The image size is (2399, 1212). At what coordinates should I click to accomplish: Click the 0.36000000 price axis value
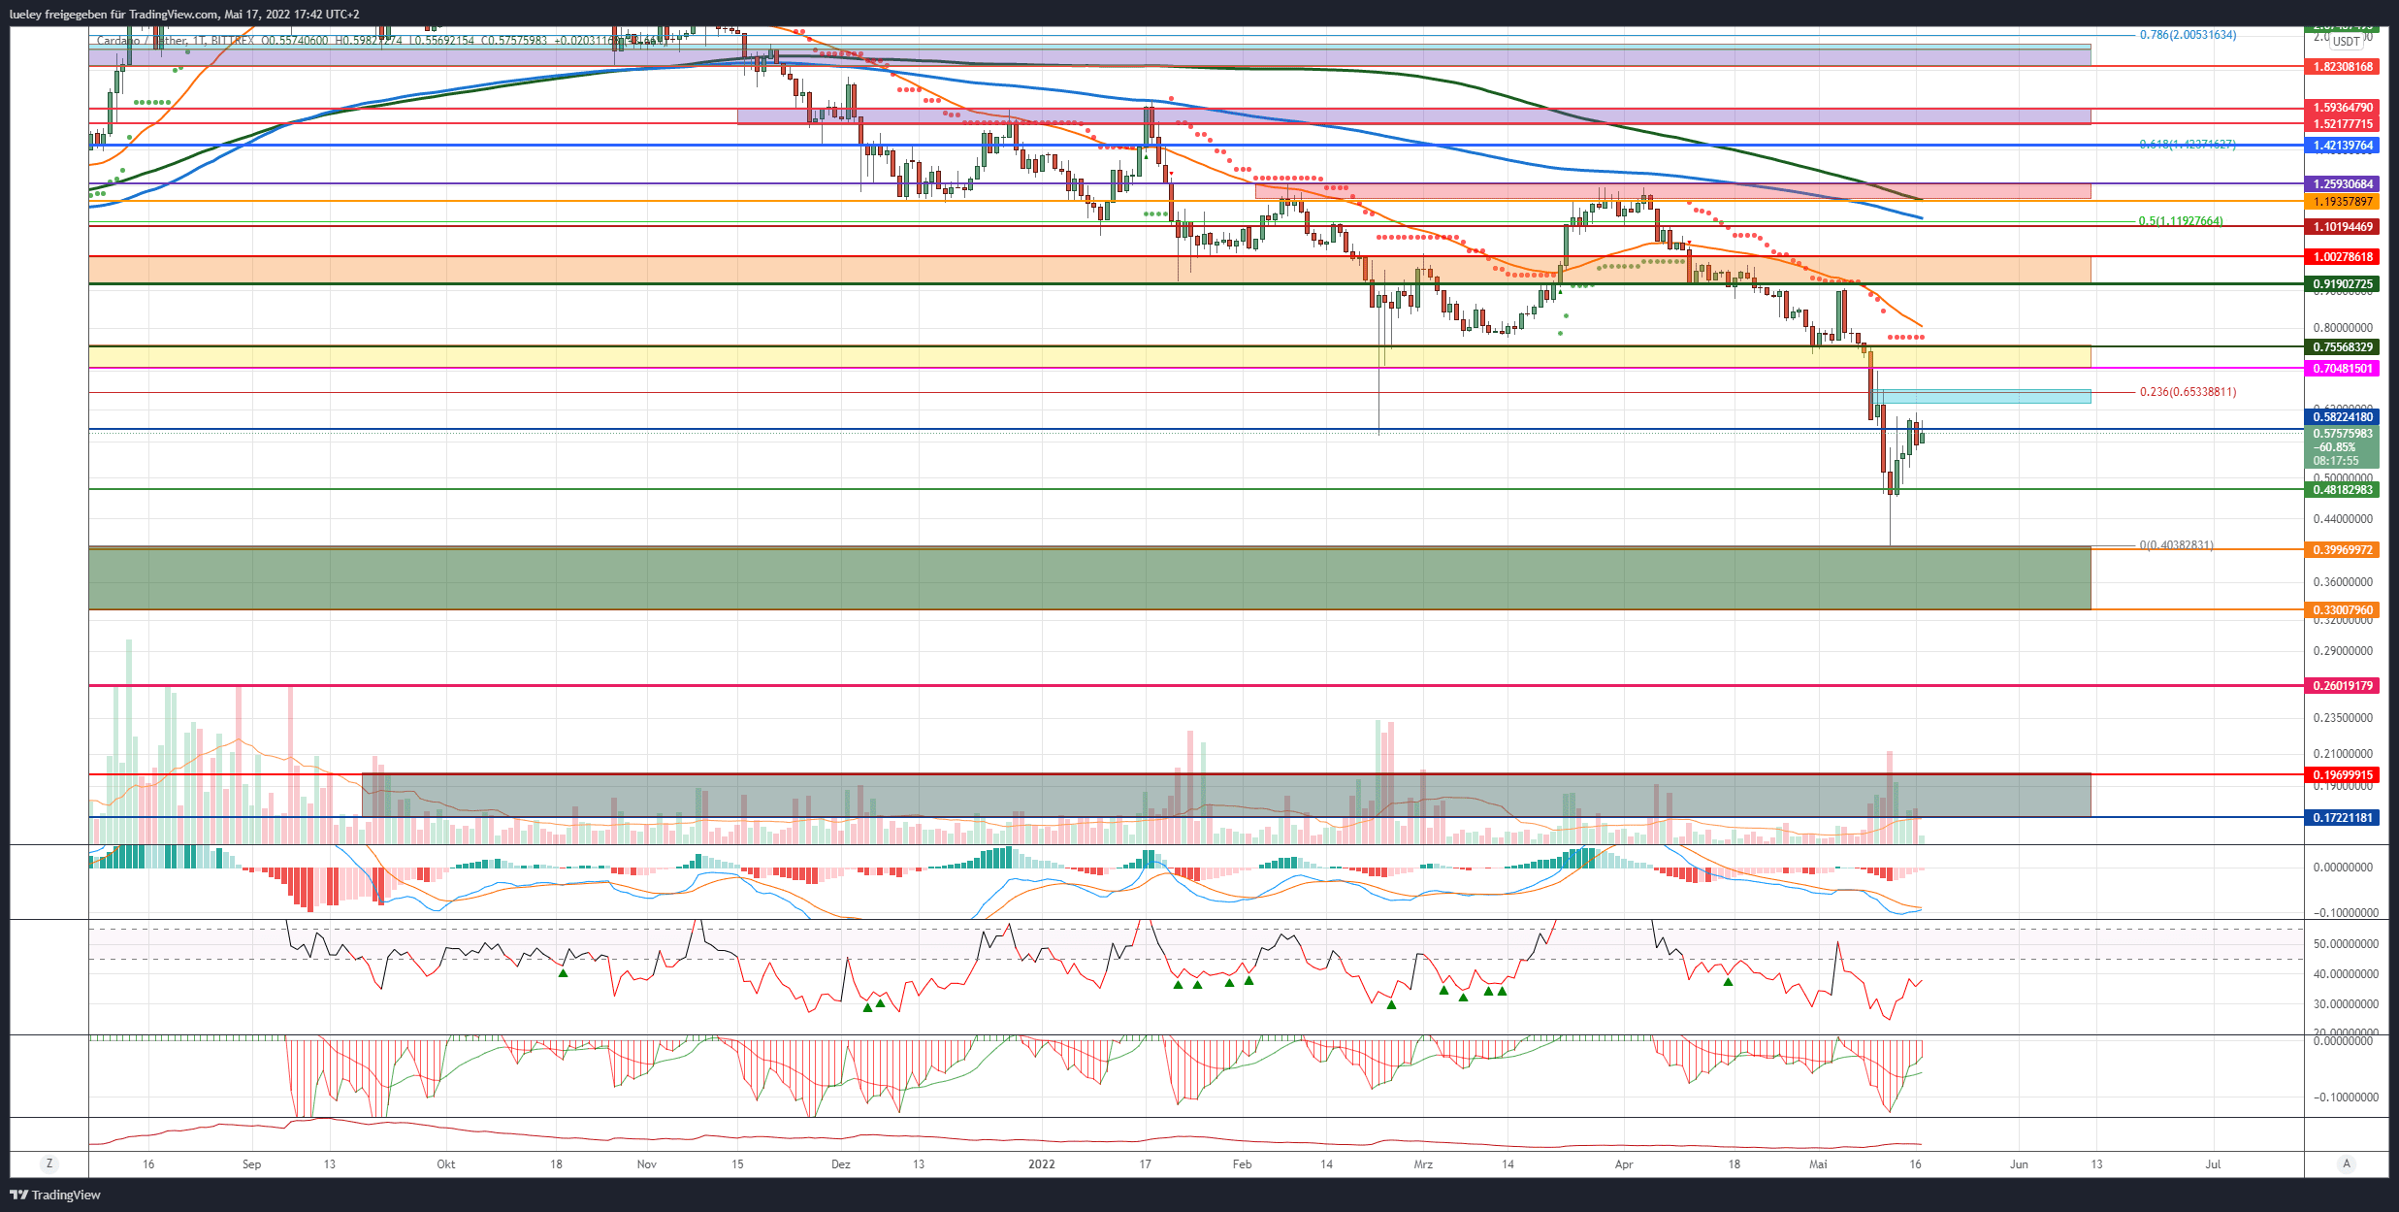tap(2343, 582)
